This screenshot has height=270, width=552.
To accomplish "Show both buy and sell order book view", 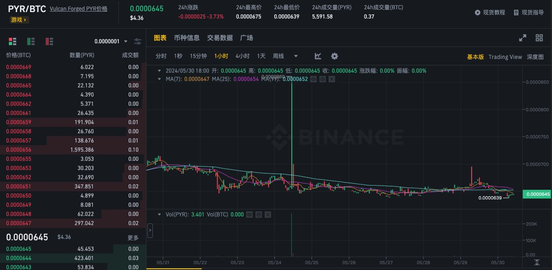I will pyautogui.click(x=13, y=41).
